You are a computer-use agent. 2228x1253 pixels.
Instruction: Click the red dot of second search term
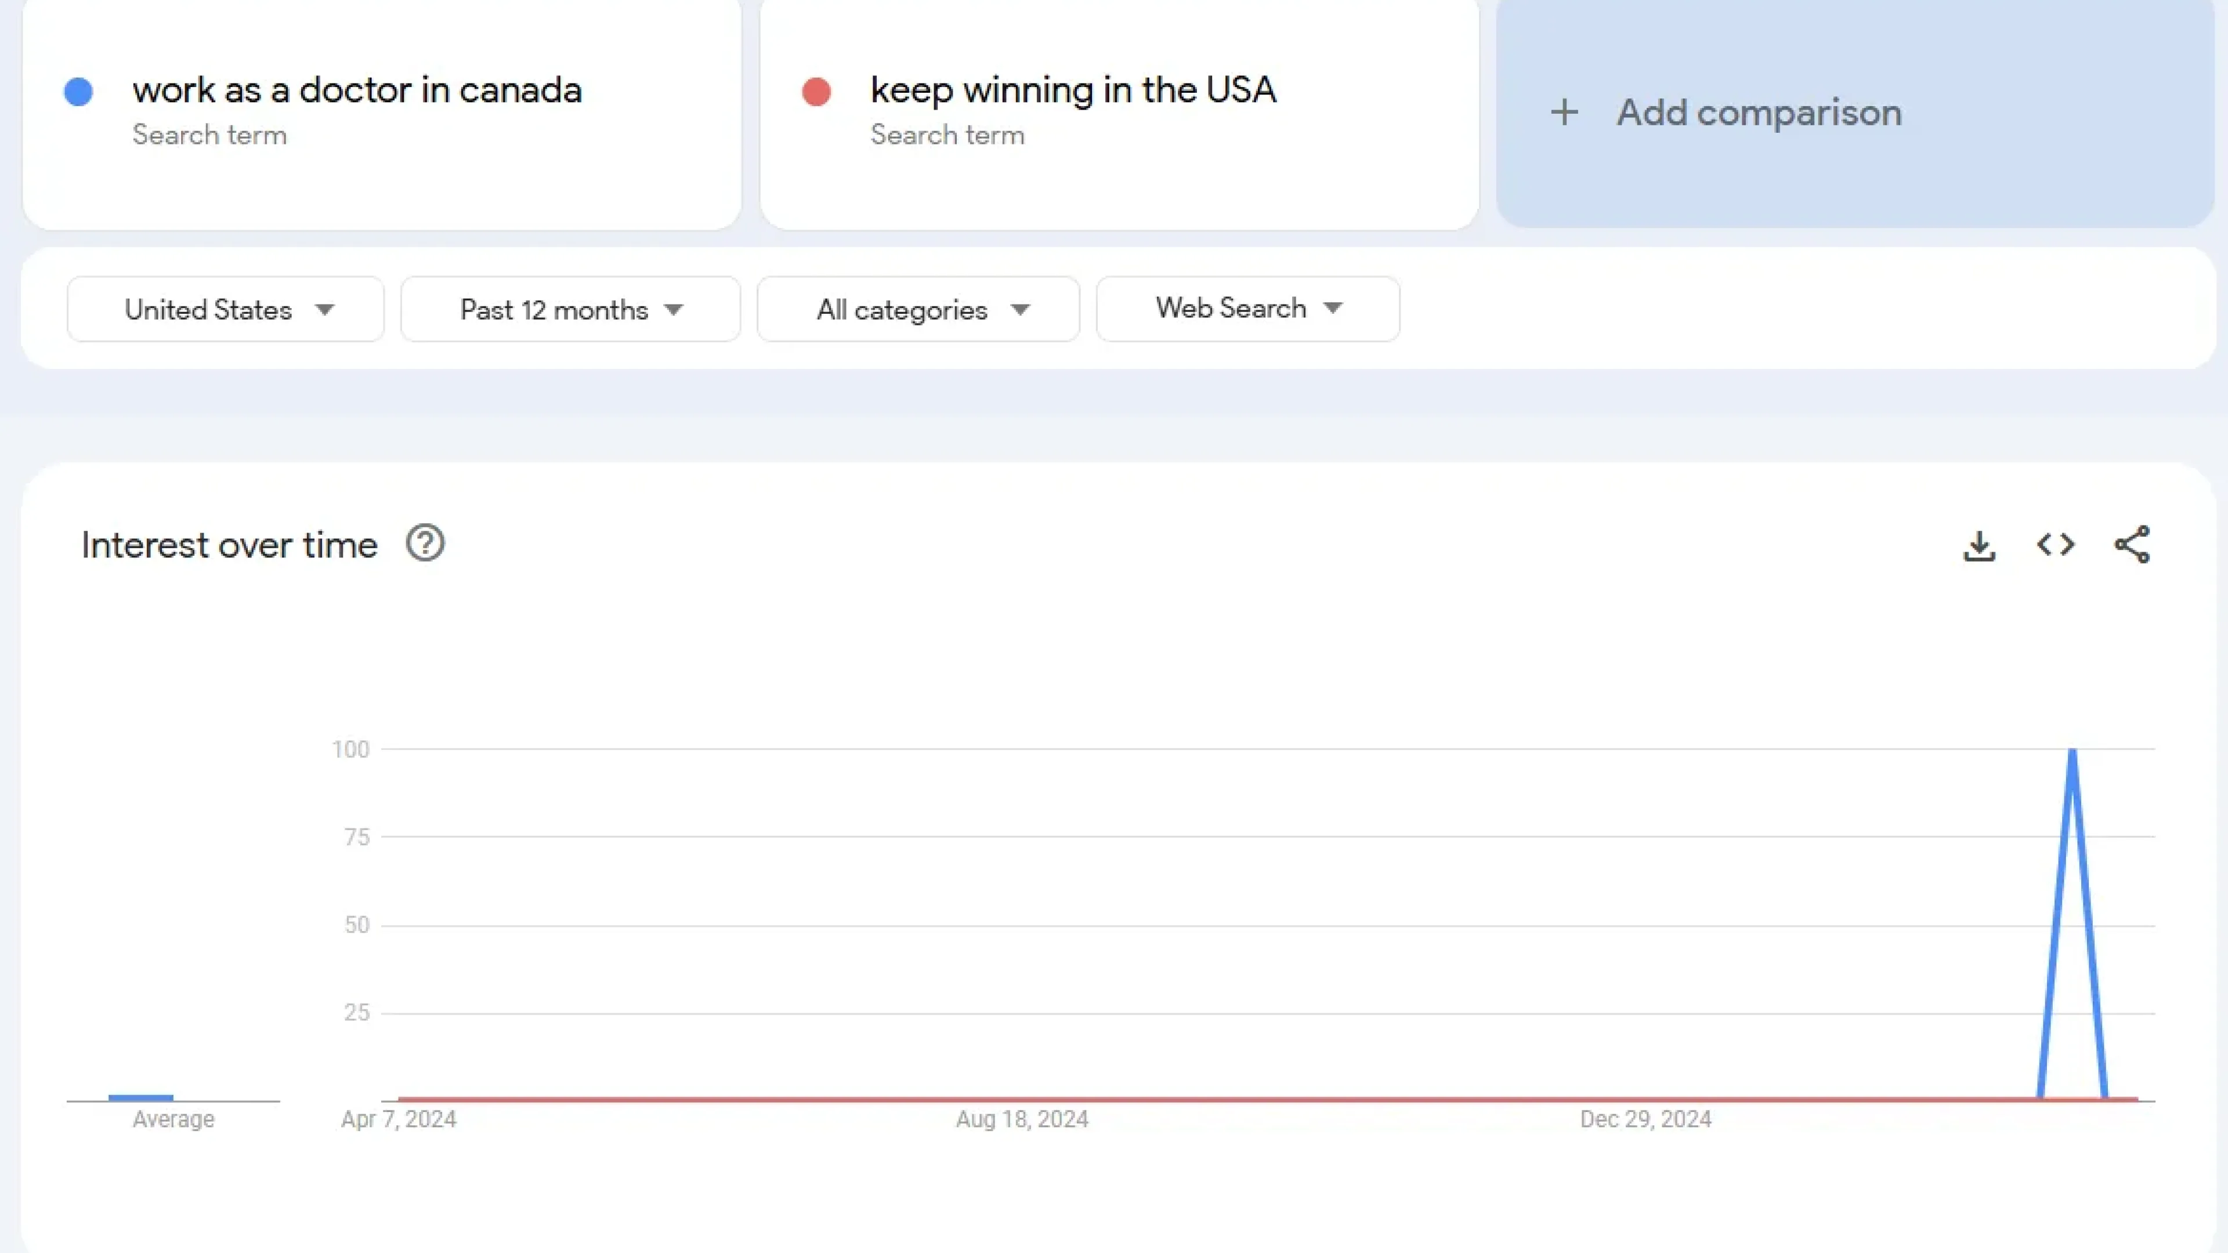coord(816,92)
